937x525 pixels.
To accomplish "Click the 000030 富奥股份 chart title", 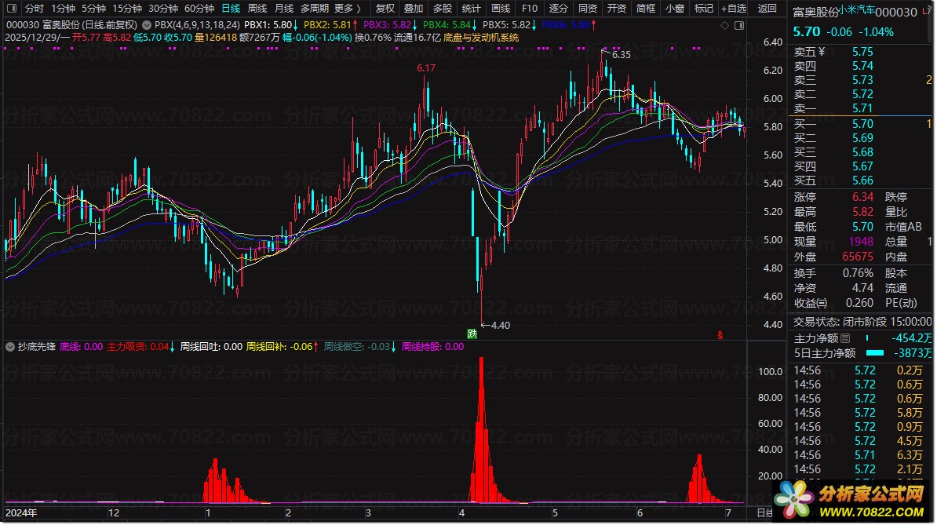I will click(x=71, y=25).
